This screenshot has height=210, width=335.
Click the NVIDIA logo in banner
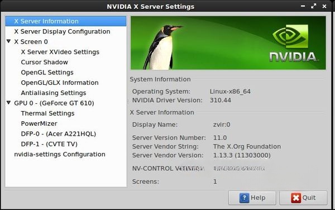click(294, 43)
